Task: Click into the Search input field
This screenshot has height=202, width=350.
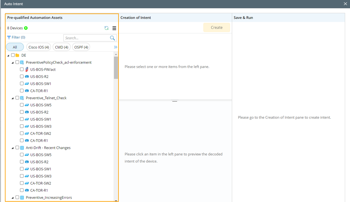Action: pyautogui.click(x=86, y=38)
